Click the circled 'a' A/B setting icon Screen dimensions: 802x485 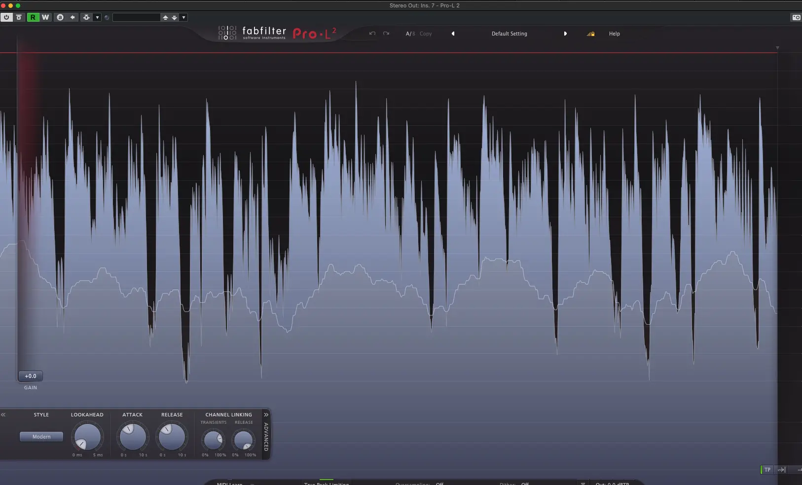click(60, 17)
